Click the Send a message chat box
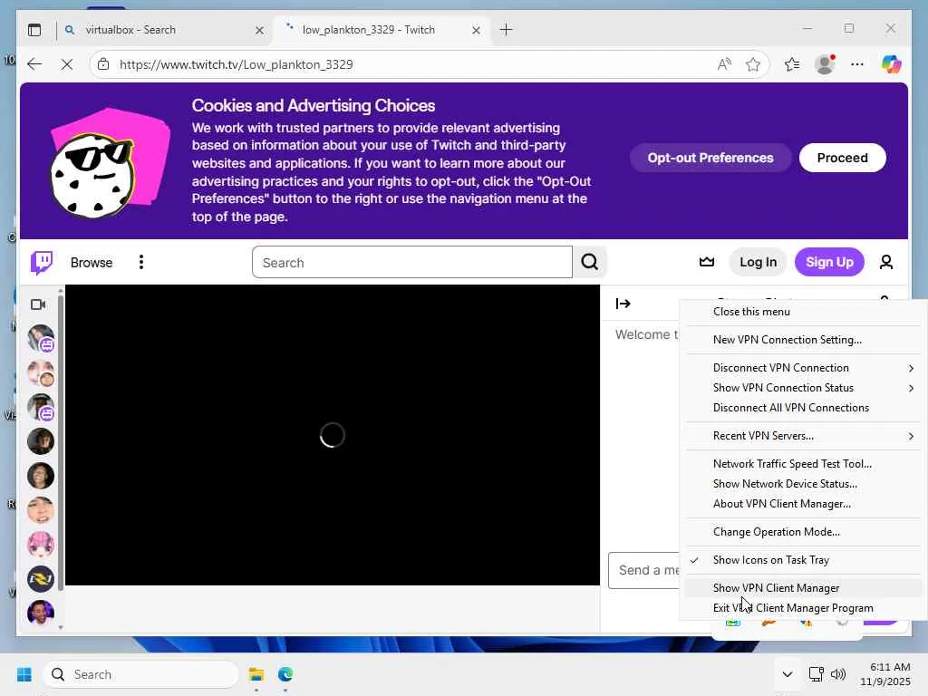The height and width of the screenshot is (696, 928). point(645,571)
